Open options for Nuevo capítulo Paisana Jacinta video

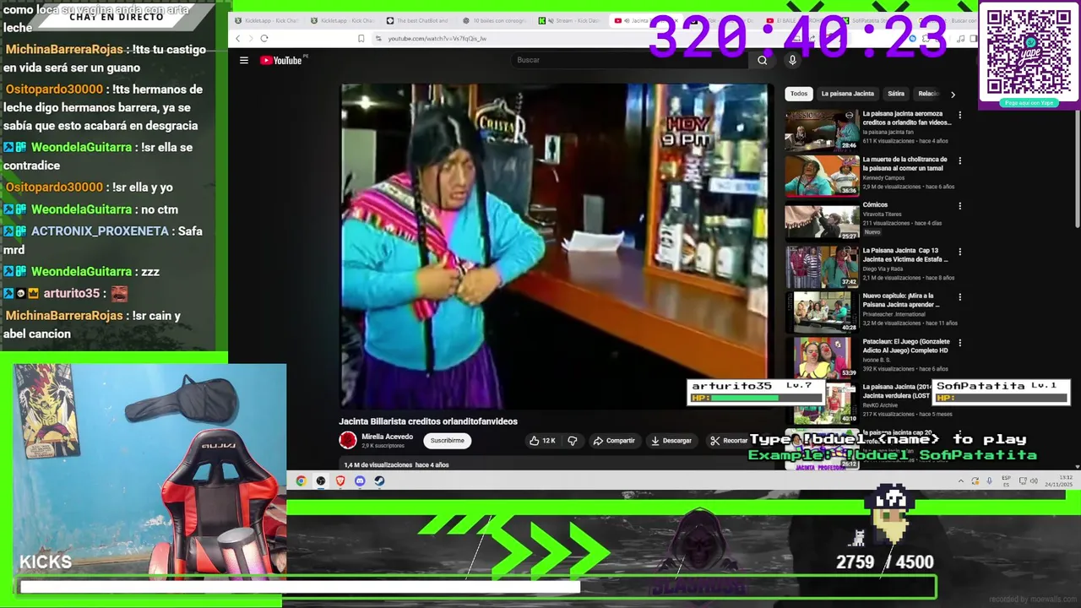[959, 297]
